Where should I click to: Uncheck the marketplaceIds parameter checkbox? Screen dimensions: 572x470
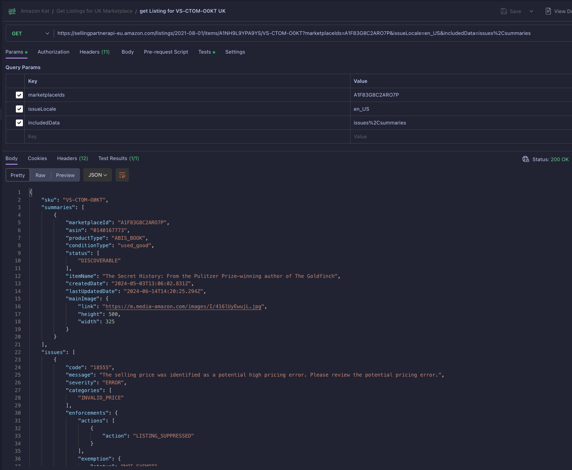pyautogui.click(x=19, y=95)
